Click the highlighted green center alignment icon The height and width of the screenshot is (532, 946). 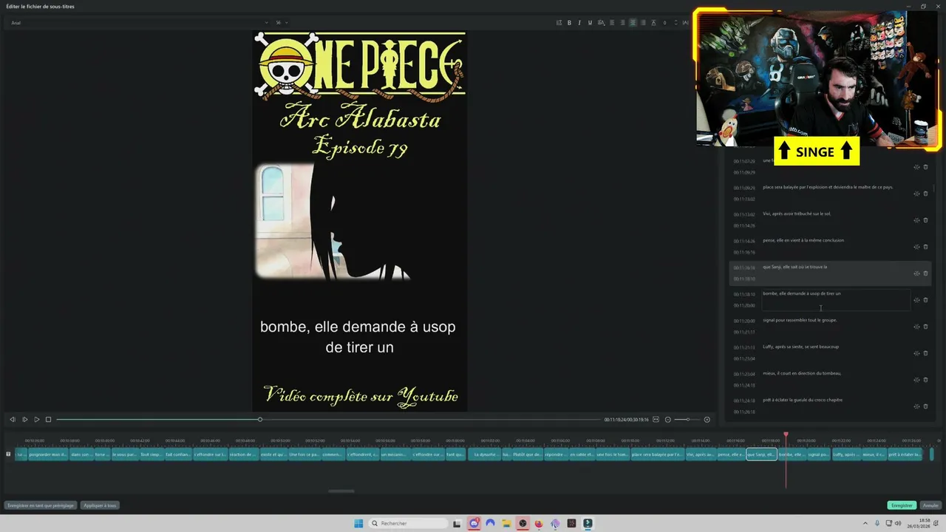(x=633, y=23)
